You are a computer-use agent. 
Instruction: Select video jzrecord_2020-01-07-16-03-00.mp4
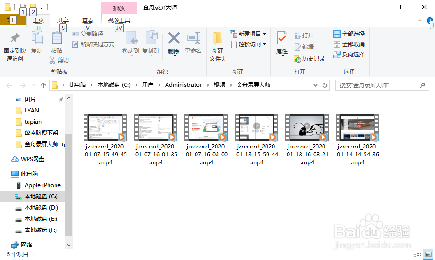206,141
